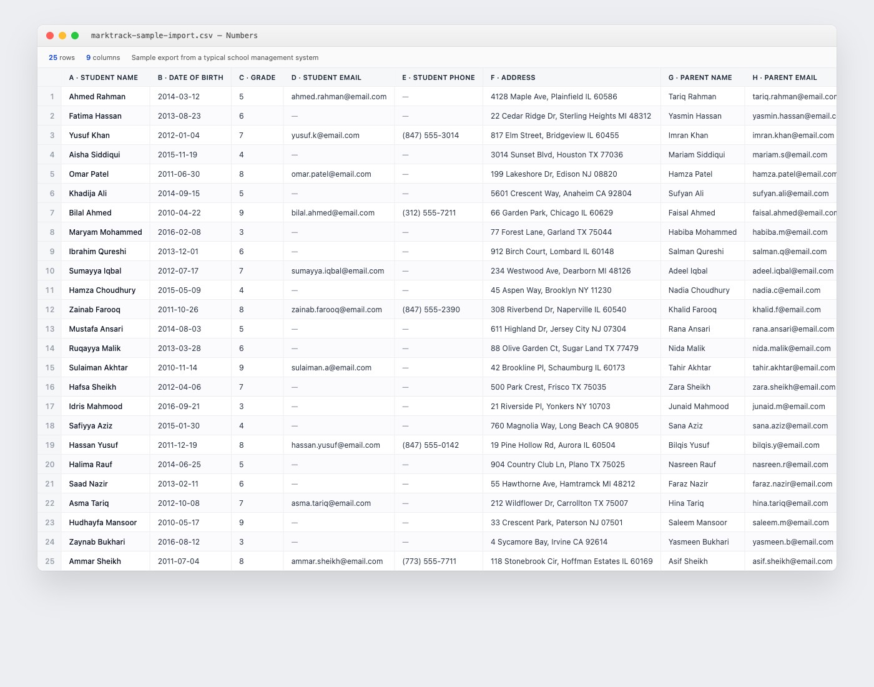The image size is (874, 687).
Task: Click the cell Idris Mahmood
Action: [106, 407]
